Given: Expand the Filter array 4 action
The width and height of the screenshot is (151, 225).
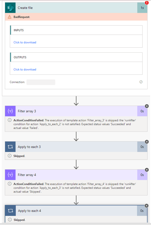Looking at the screenshot, I should 76,175.
